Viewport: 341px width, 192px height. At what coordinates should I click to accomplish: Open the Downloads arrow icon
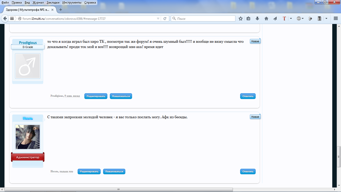click(x=257, y=18)
